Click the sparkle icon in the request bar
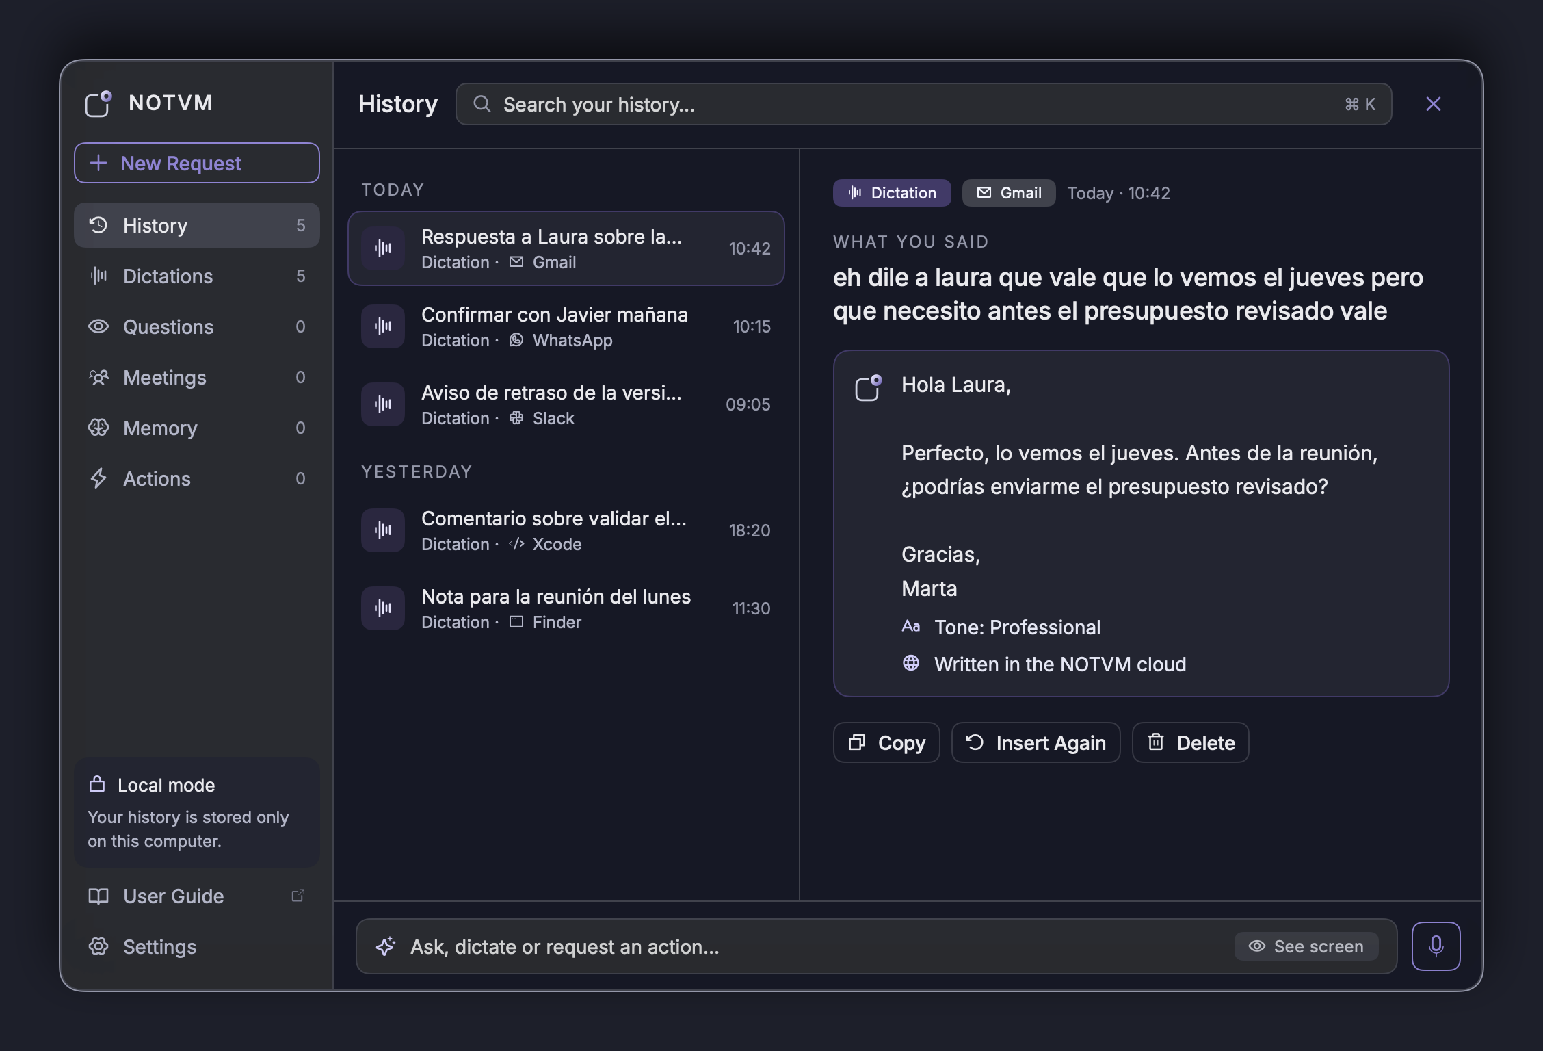Image resolution: width=1543 pixels, height=1051 pixels. [x=386, y=946]
